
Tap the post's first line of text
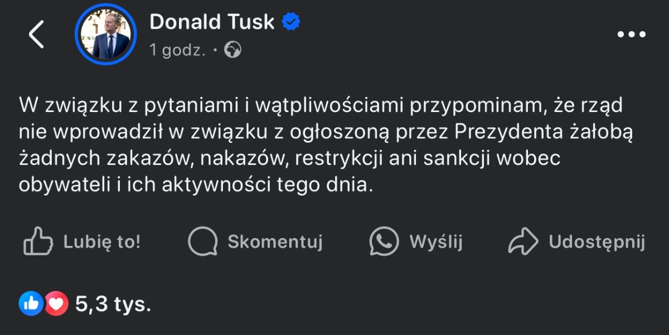point(321,105)
